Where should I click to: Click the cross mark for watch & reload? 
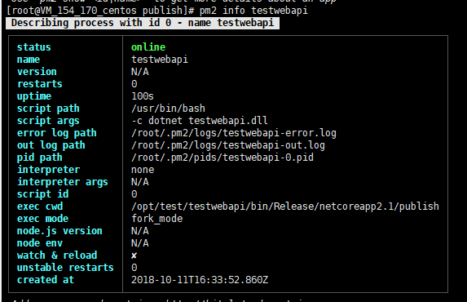pos(134,255)
